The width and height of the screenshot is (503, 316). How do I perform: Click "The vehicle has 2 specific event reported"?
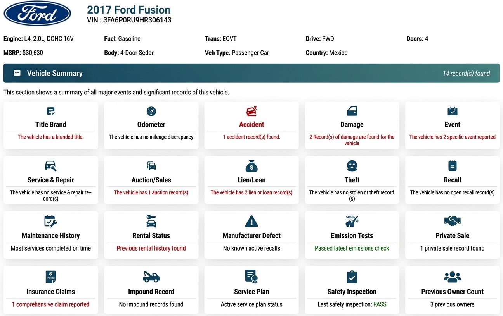pos(453,137)
